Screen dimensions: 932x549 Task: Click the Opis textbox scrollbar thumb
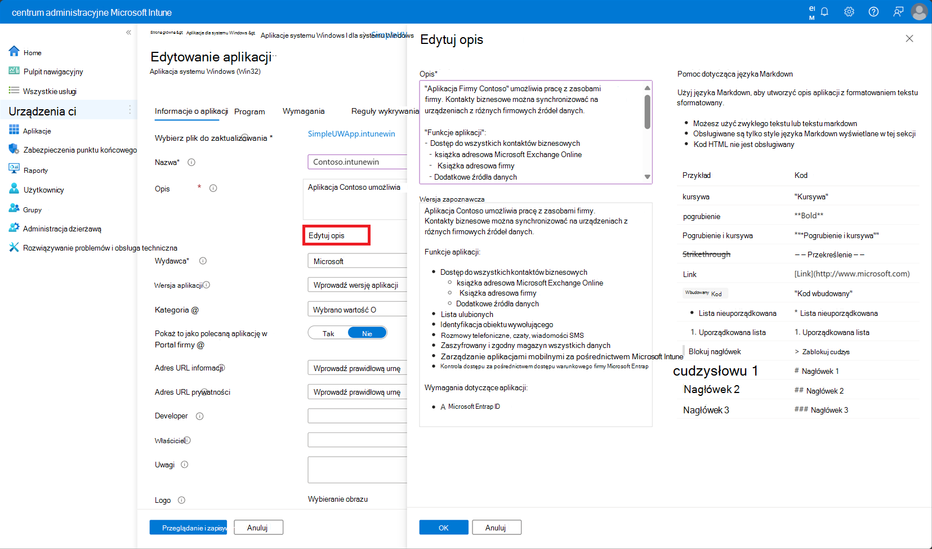[x=648, y=111]
